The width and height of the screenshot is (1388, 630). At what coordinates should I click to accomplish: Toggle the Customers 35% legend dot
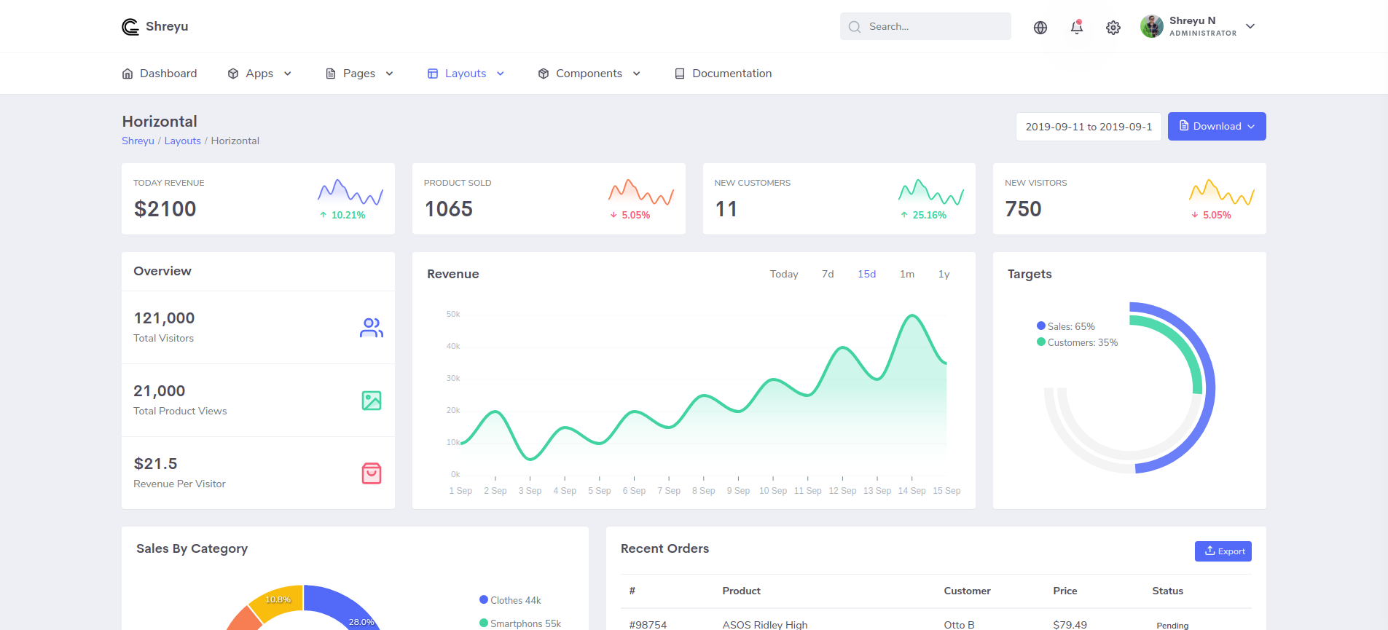tap(1041, 342)
